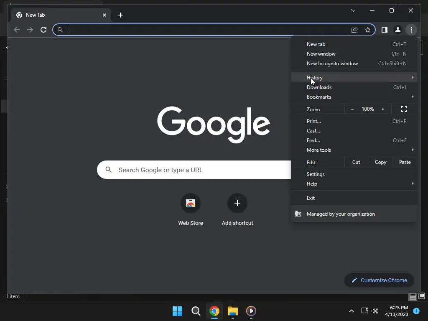Open the side panel icon
The width and height of the screenshot is (428, 321).
pos(385,30)
